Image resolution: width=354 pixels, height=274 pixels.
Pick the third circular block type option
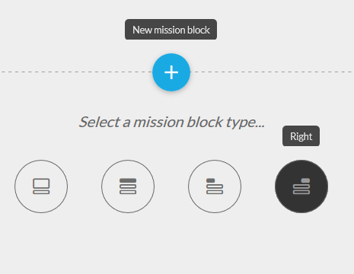pyautogui.click(x=215, y=186)
